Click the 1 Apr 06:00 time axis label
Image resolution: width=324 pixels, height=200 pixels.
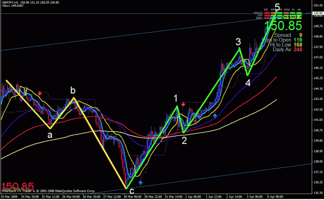(x=193, y=197)
